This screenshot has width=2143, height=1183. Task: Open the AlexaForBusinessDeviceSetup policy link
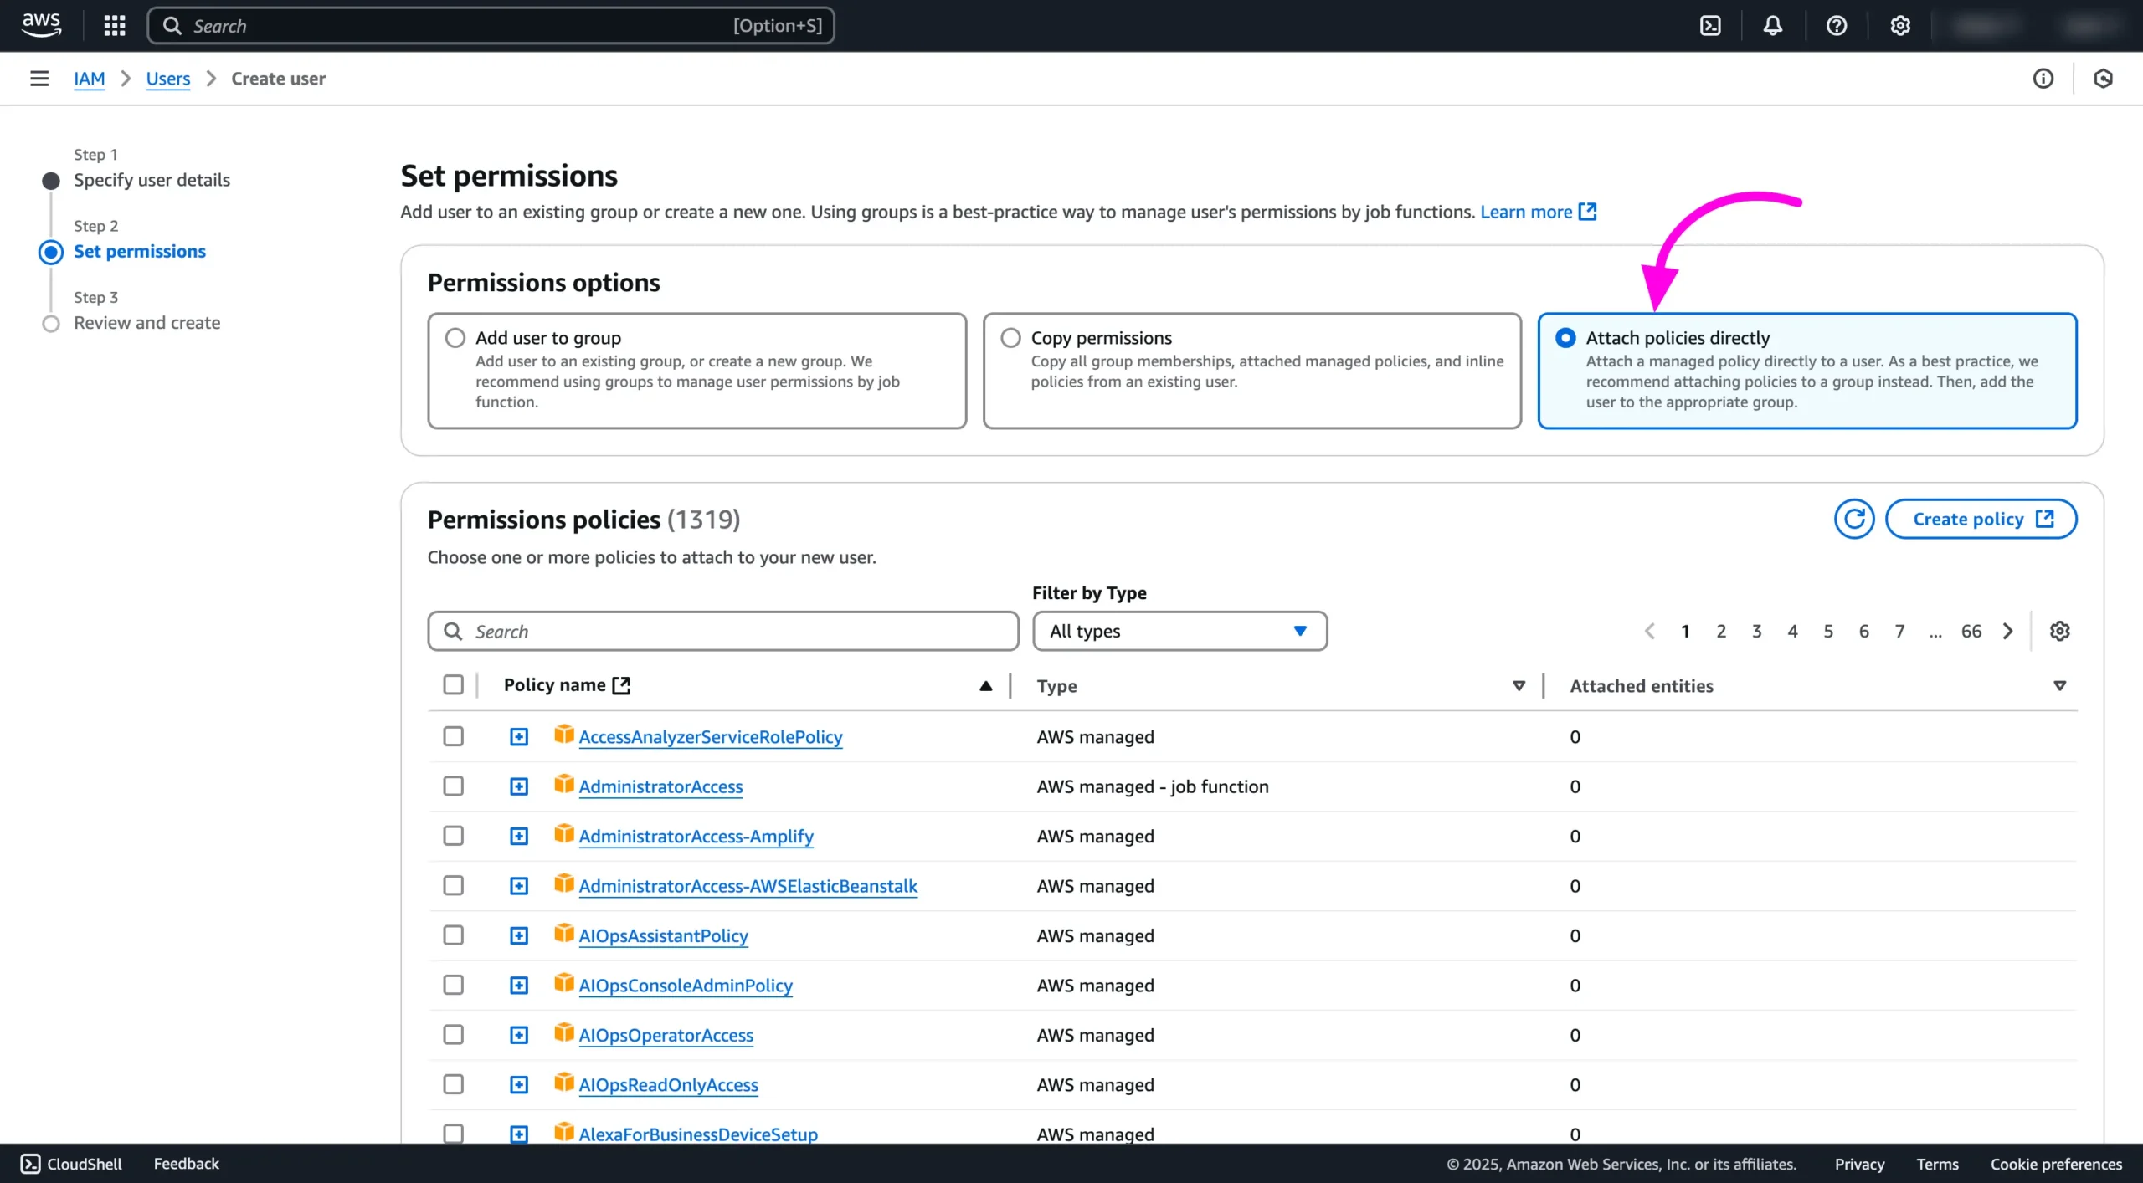click(x=698, y=1134)
